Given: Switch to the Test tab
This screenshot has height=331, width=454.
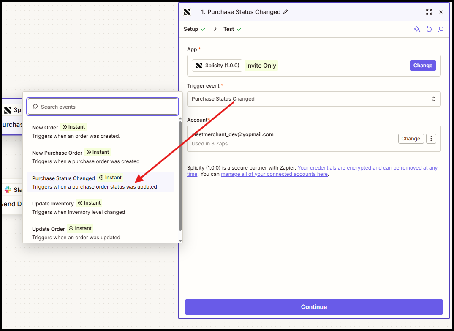Looking at the screenshot, I should pos(232,29).
